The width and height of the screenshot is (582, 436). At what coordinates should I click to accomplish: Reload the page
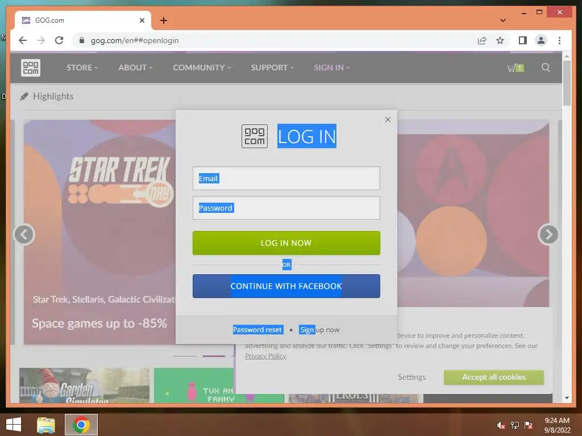click(59, 40)
